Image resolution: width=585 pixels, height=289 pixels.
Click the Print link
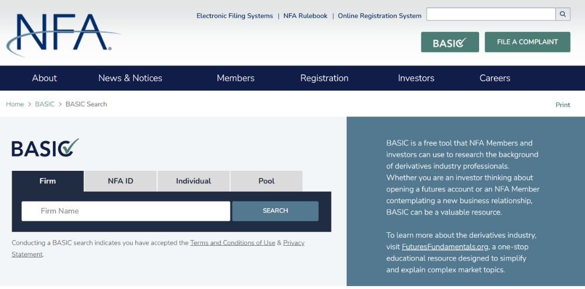click(563, 105)
